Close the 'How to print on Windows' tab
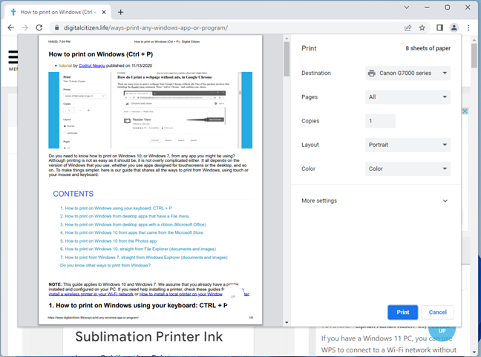 (104, 12)
